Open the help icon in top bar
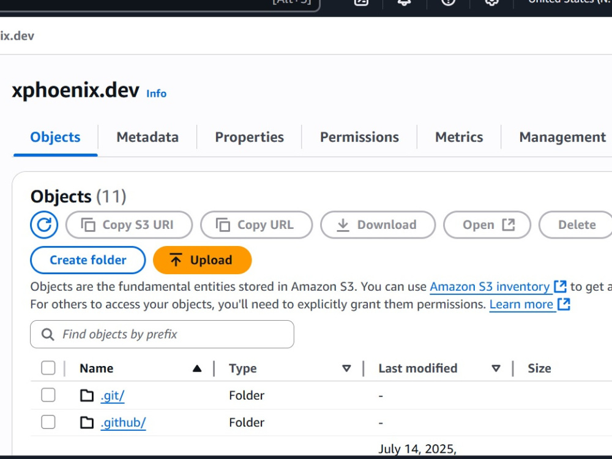 click(448, 2)
